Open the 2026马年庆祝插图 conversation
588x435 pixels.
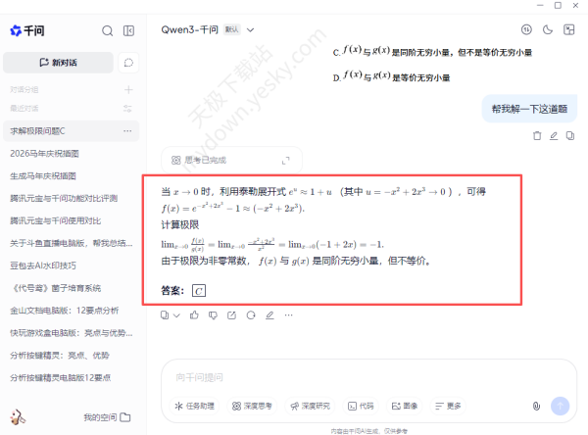click(44, 153)
